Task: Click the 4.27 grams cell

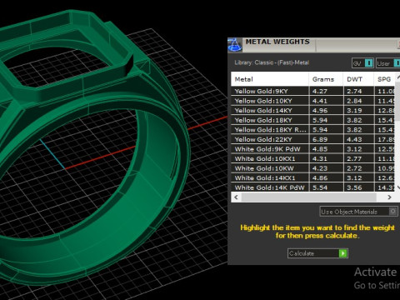Action: 326,91
